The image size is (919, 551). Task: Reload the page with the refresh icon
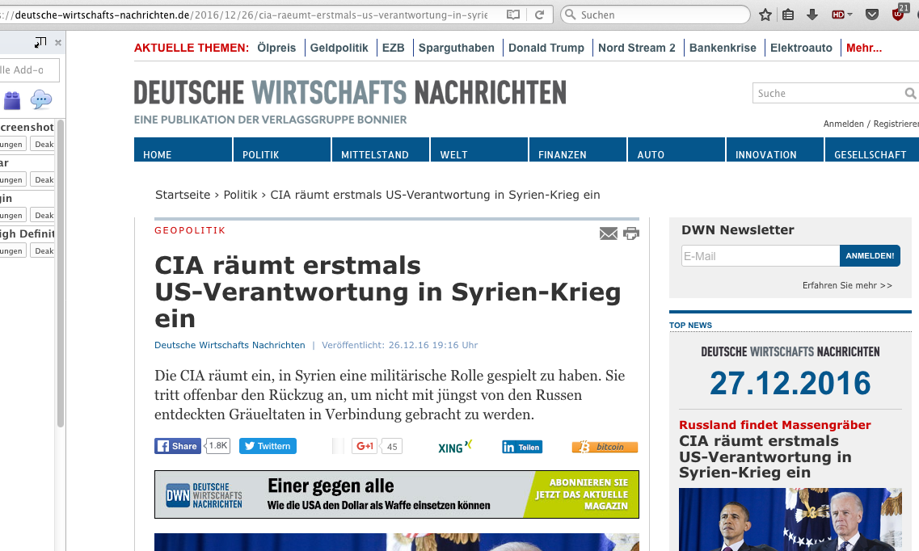click(x=540, y=15)
